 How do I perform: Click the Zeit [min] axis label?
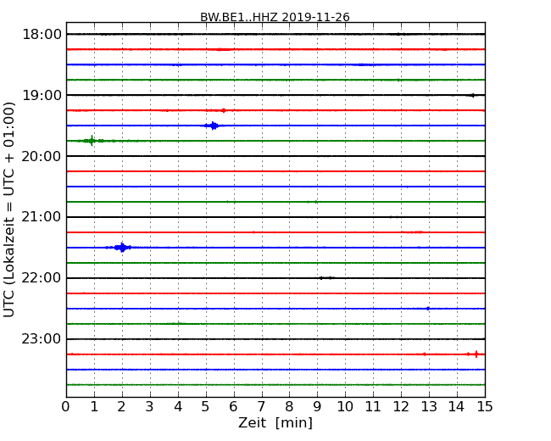(x=275, y=422)
